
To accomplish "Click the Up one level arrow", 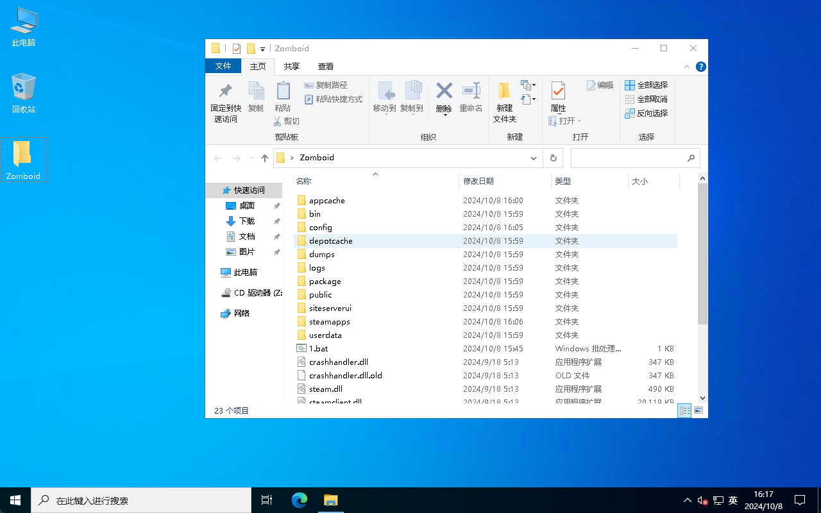I will 265,158.
